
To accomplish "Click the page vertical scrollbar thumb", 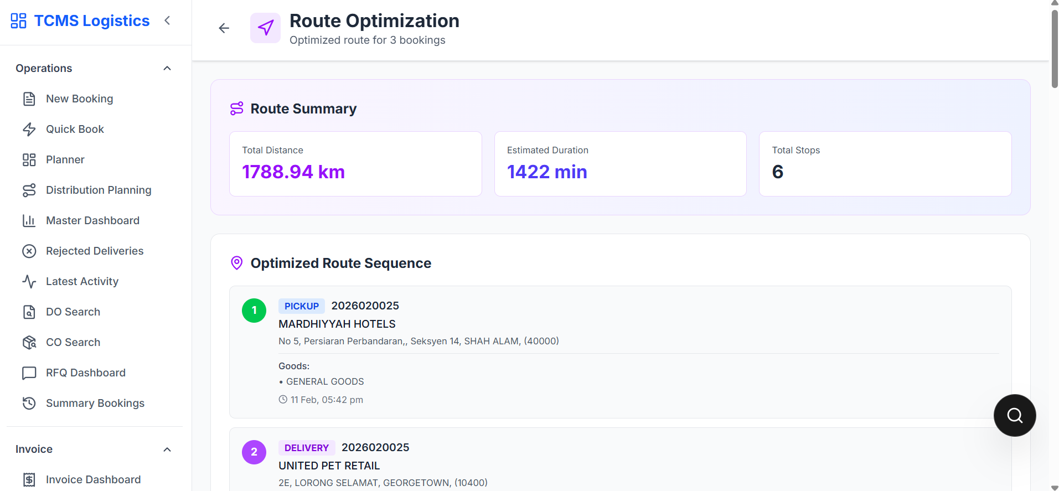I will coord(1055,49).
